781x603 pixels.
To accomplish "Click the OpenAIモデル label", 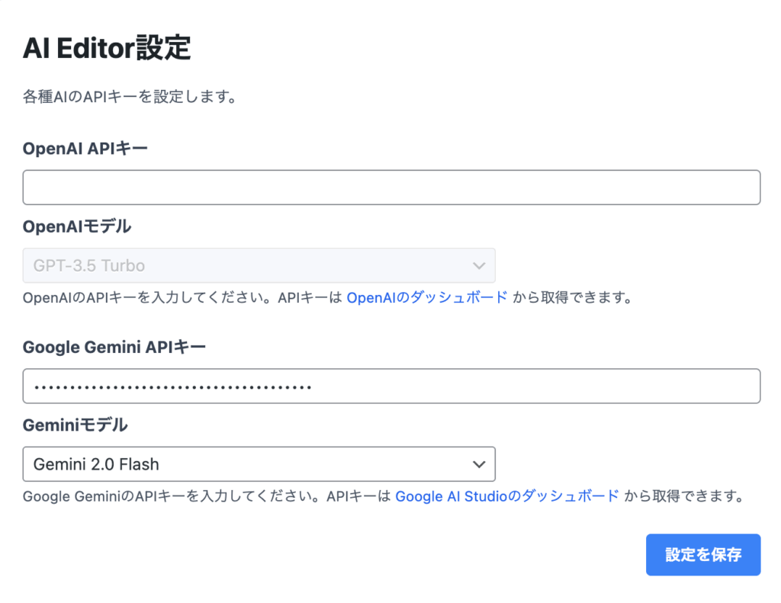I will click(77, 226).
